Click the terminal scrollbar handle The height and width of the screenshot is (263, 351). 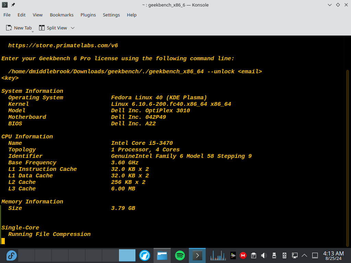click(348, 158)
